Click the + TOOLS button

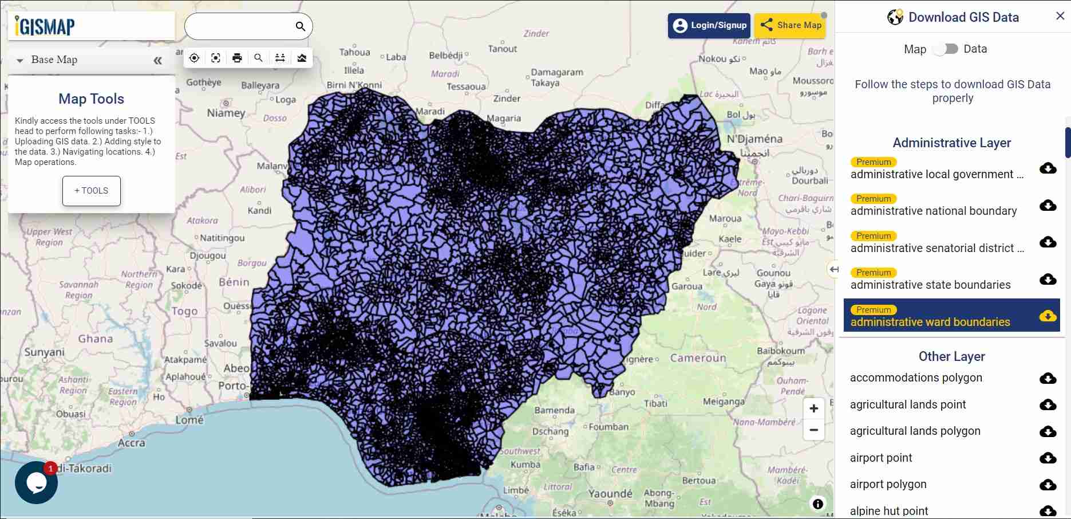(91, 191)
